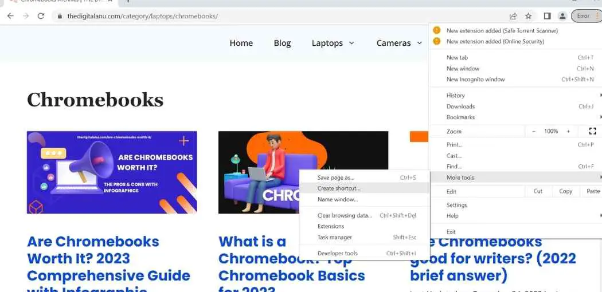This screenshot has height=292, width=602.
Task: Open Extensions from More tools submenu
Action: (x=364, y=227)
